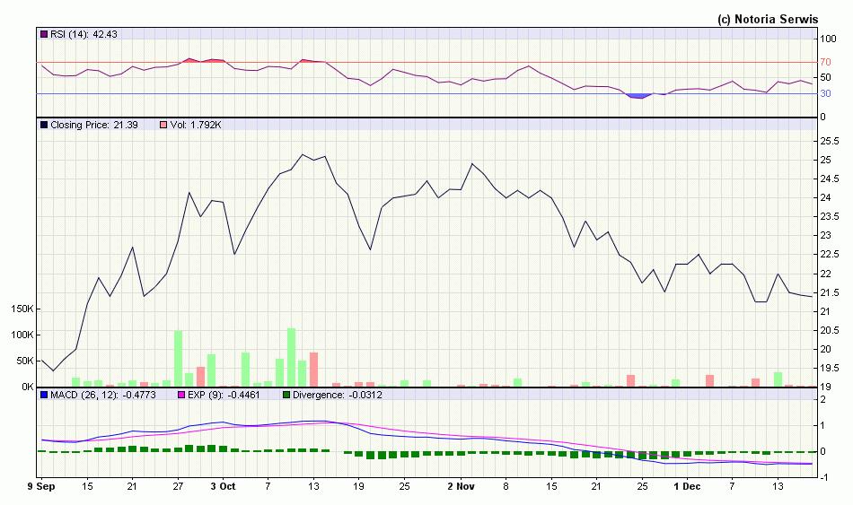853x505 pixels.
Task: Click the green Divergence legend swatch
Action: tap(286, 396)
